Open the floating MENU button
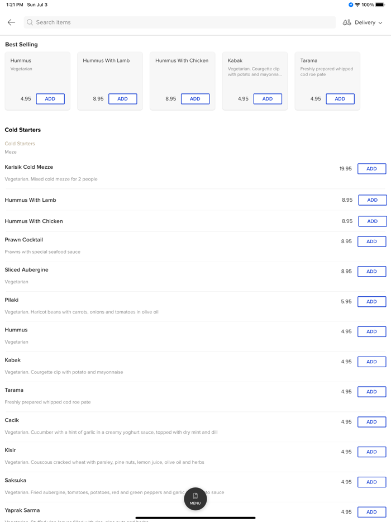The image size is (391, 522). tap(195, 499)
